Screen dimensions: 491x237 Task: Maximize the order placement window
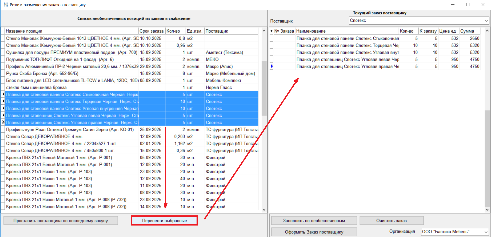pyautogui.click(x=468, y=5)
